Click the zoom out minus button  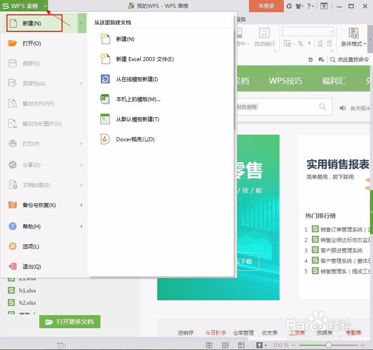tap(294, 345)
